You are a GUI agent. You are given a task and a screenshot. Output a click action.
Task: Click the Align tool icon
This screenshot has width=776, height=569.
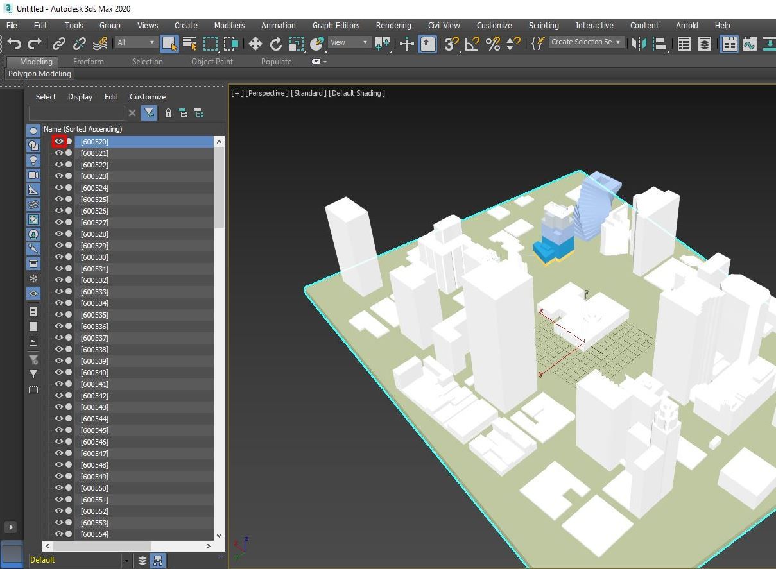click(659, 43)
